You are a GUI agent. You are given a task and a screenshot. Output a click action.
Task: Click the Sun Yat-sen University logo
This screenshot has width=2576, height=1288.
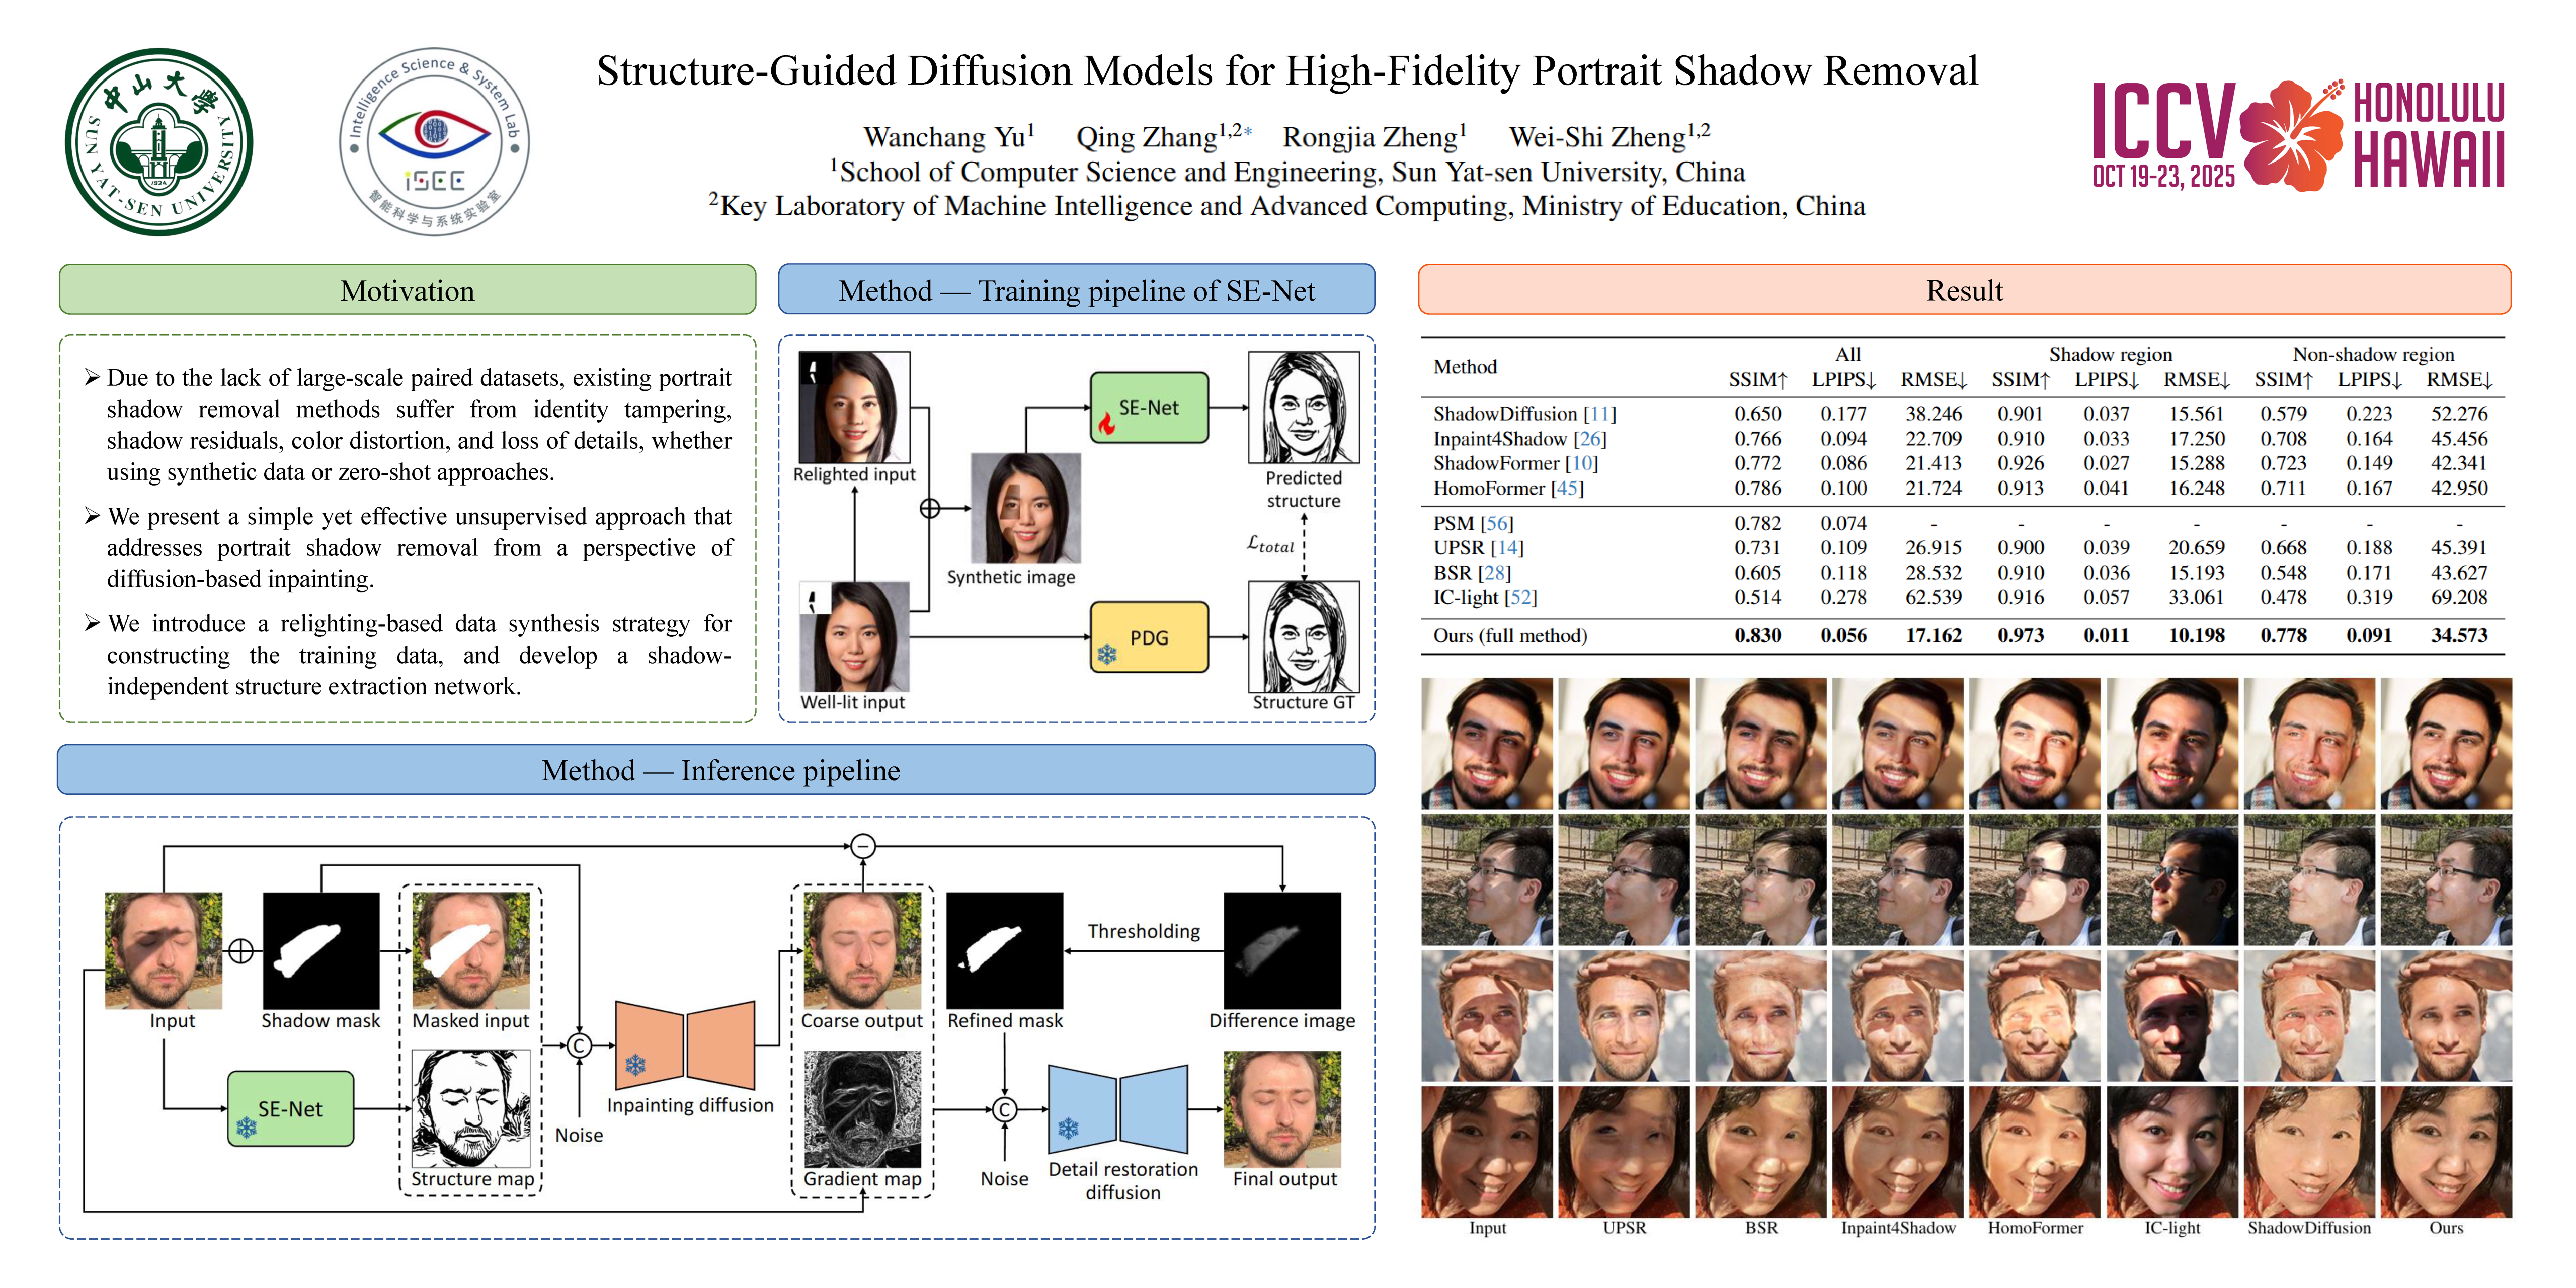point(158,141)
